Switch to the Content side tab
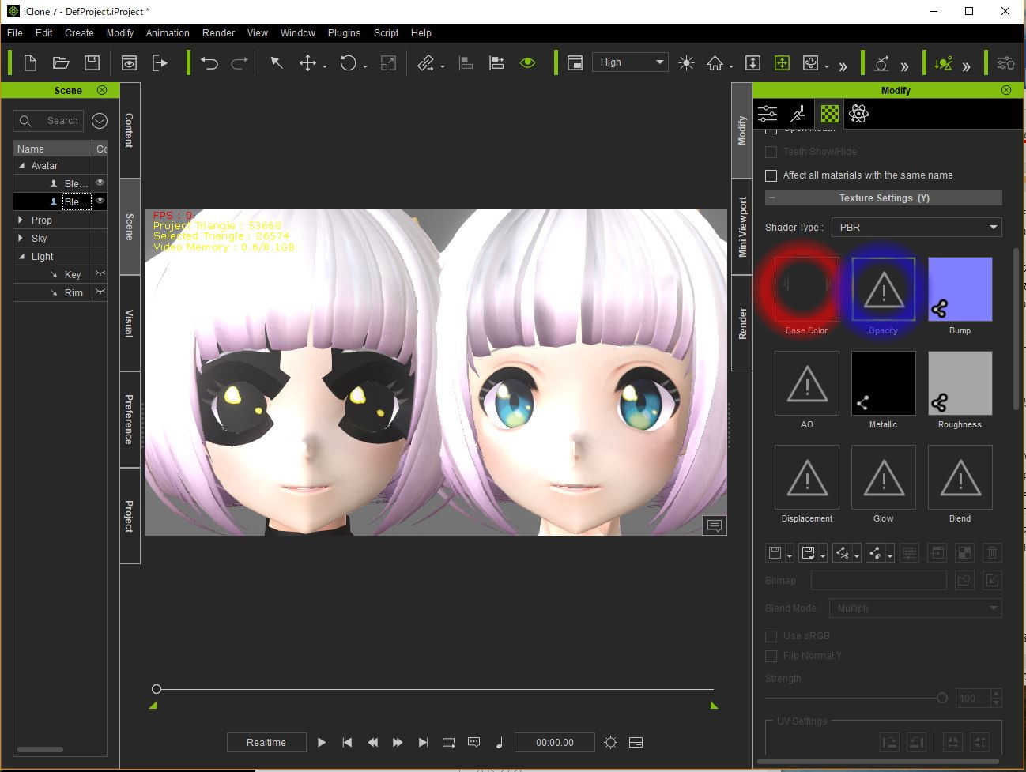The image size is (1026, 772). [x=130, y=130]
